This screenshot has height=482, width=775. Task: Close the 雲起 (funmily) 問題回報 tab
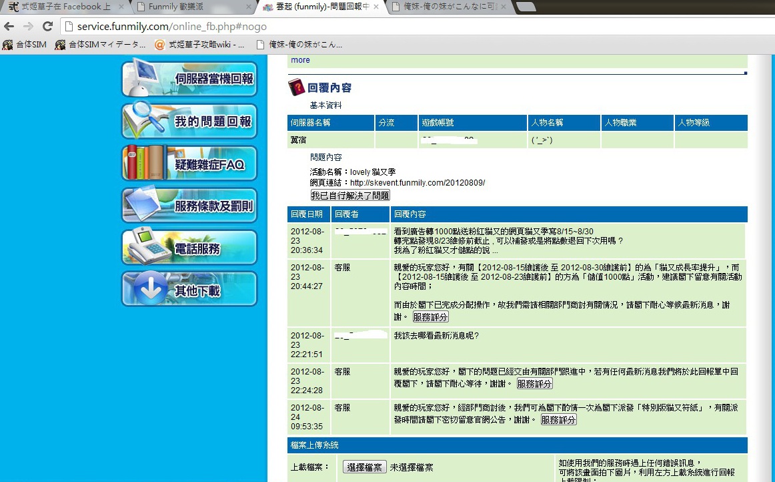(x=376, y=7)
